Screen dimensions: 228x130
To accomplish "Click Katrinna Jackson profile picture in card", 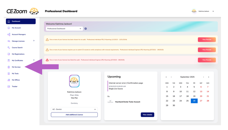I will point(74,81).
